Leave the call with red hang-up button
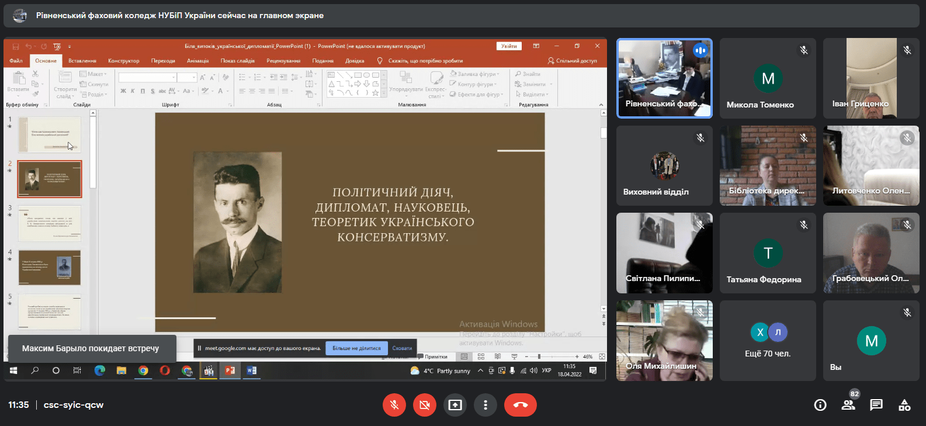Screen dimensions: 926x426 tap(521, 405)
